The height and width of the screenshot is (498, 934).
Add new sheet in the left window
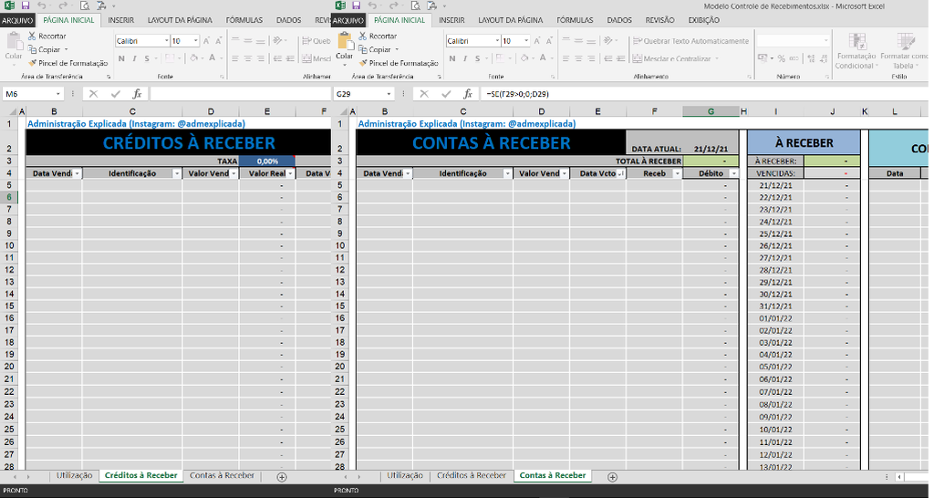point(282,477)
